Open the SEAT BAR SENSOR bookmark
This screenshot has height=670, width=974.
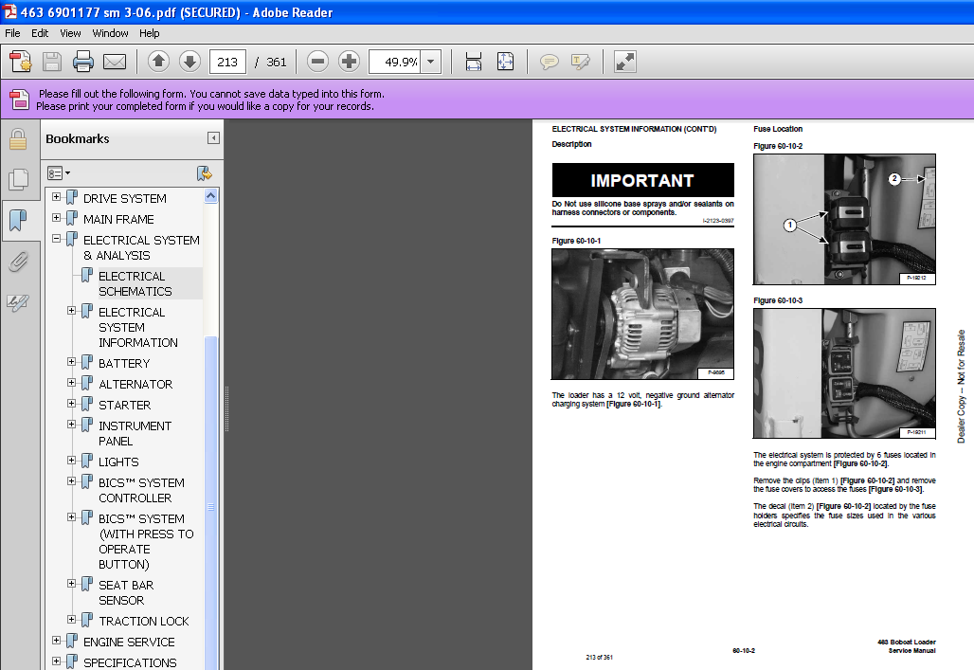click(126, 593)
